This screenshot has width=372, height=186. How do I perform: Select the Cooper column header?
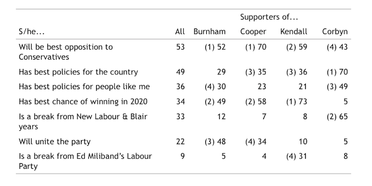click(x=253, y=32)
